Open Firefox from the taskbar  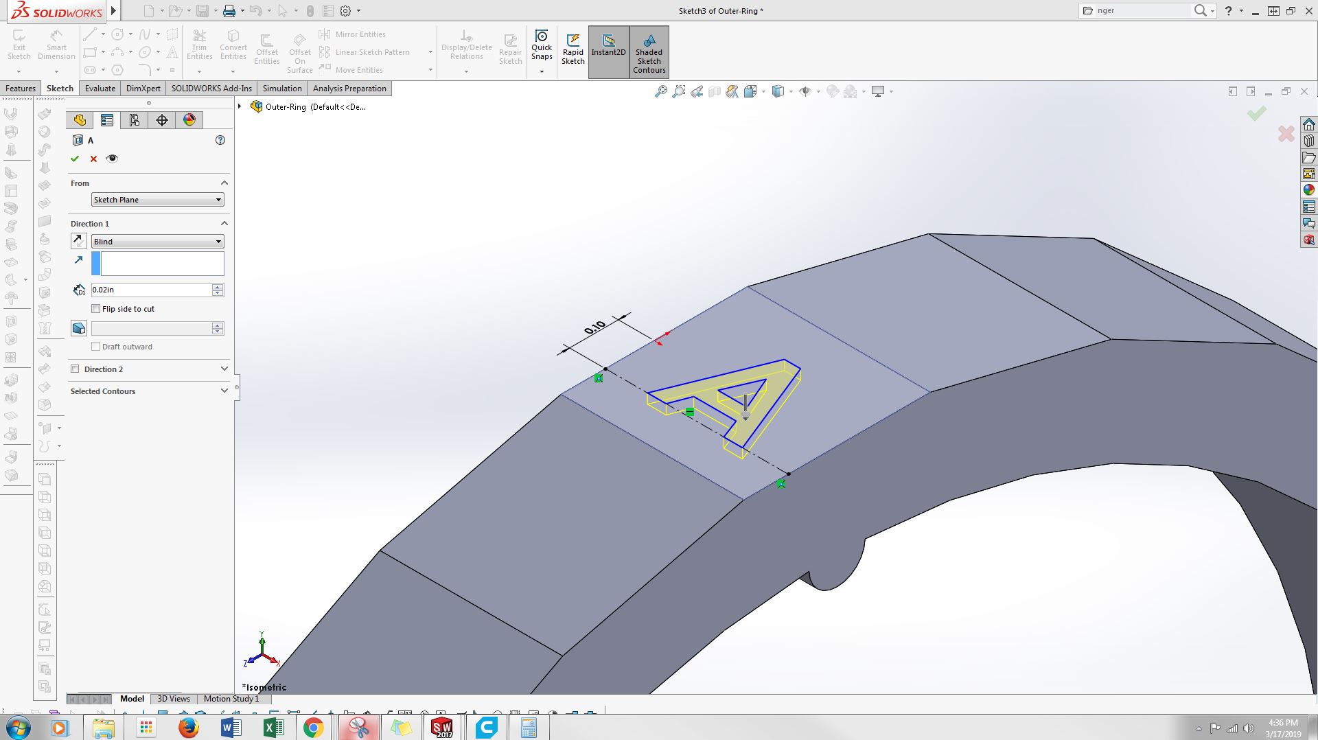click(188, 727)
